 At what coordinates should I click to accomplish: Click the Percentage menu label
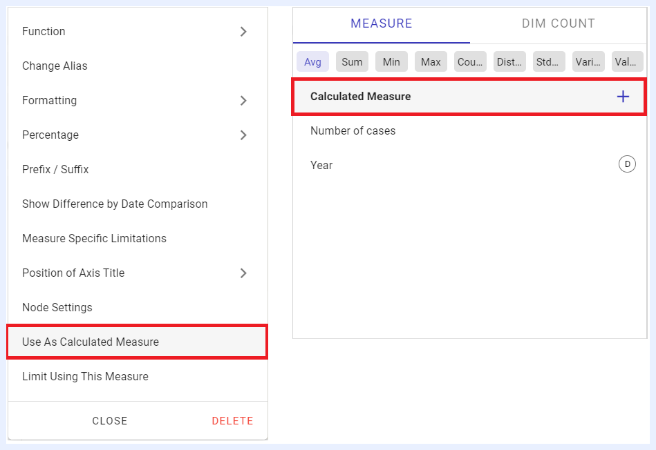click(50, 135)
